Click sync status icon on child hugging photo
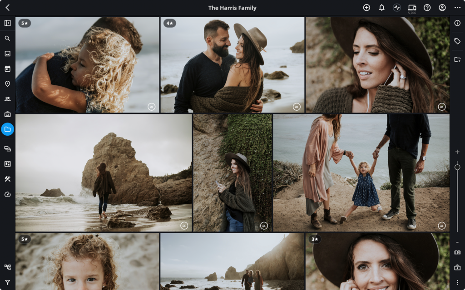This screenshot has width=465, height=290. 152,107
